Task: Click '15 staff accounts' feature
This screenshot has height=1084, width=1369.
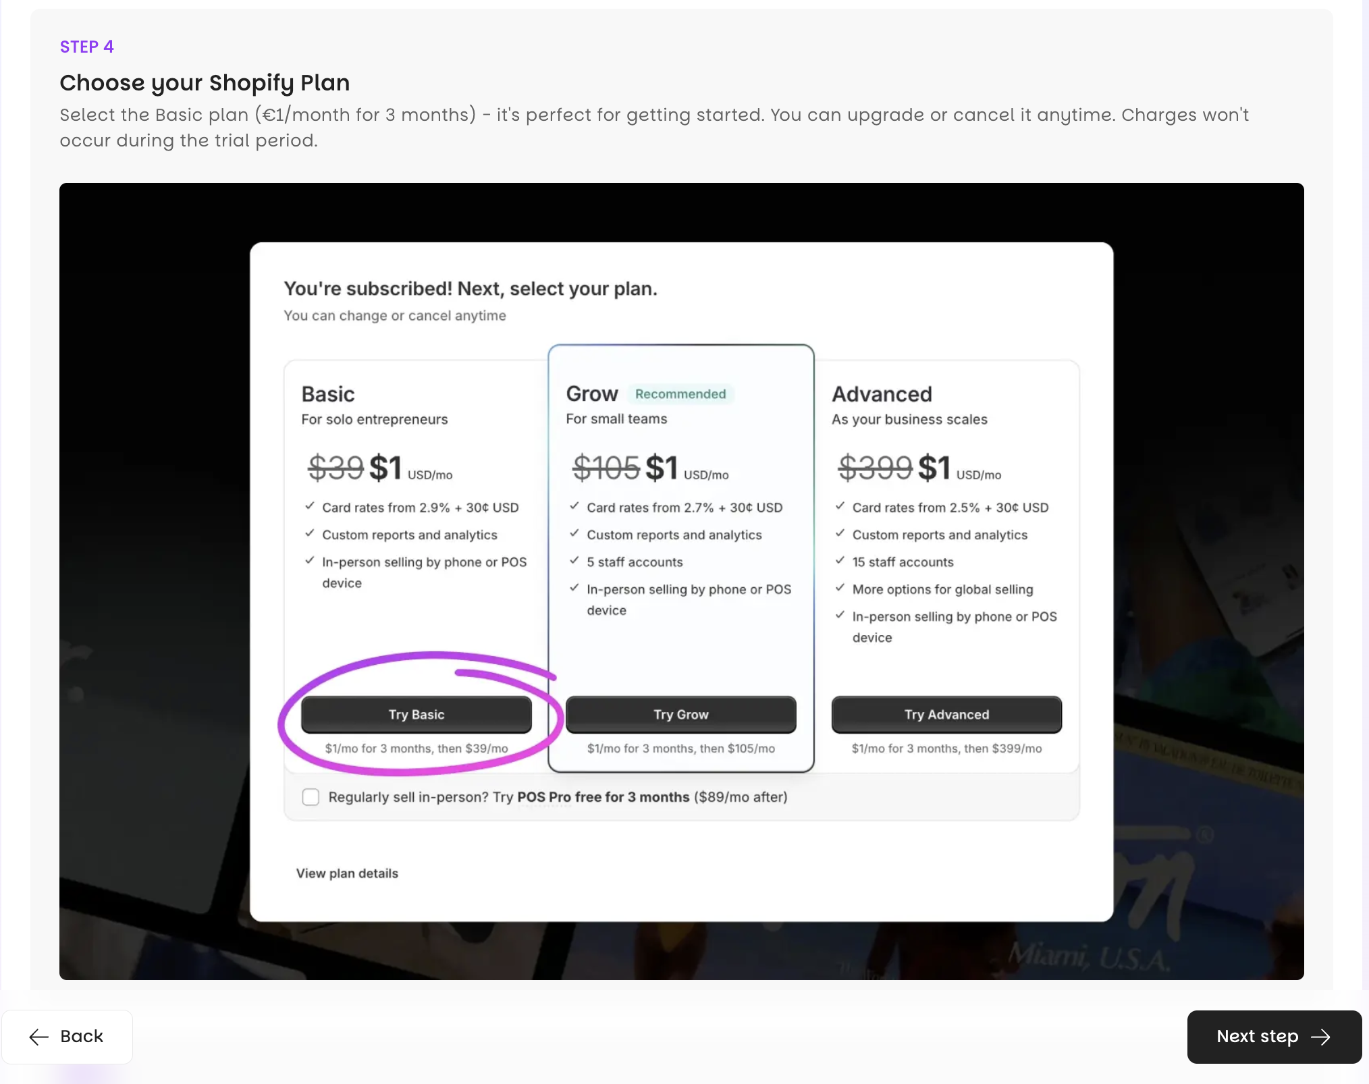Action: click(903, 562)
